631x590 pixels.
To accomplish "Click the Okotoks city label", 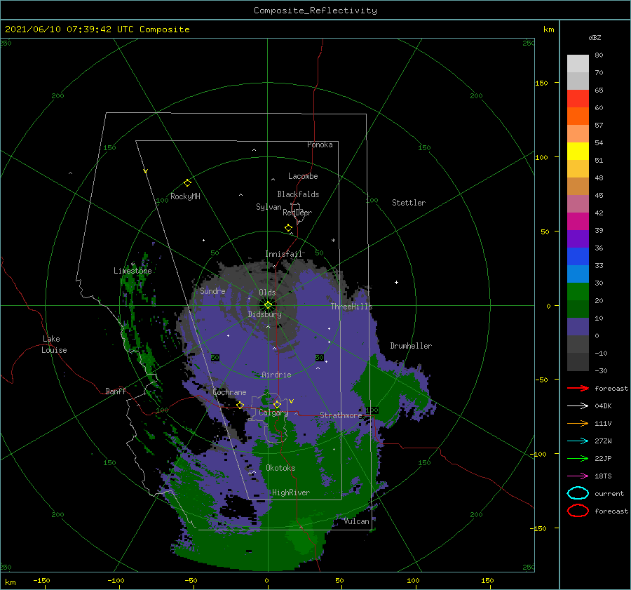I will (280, 467).
